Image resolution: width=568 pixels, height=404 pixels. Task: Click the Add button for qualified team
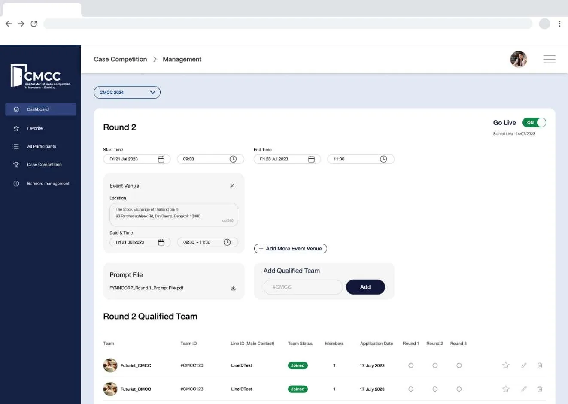coord(365,287)
